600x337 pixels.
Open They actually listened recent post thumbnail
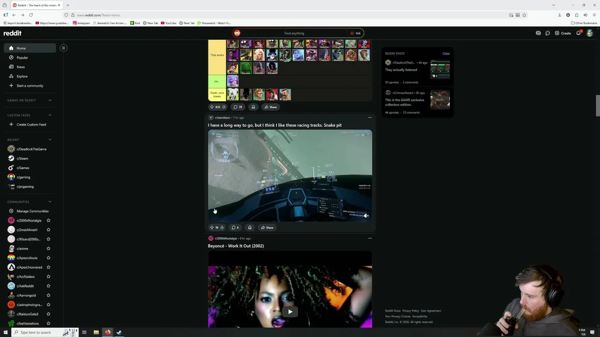coord(440,69)
